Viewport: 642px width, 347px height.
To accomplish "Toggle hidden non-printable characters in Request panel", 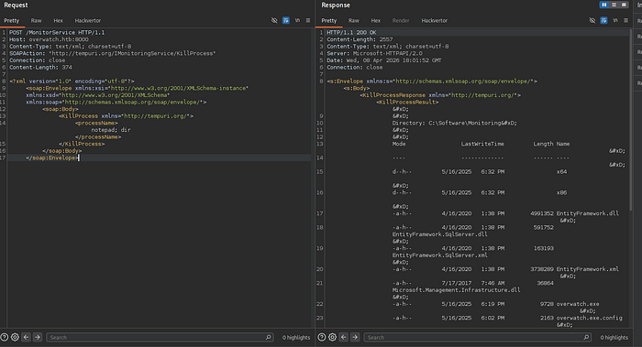I will (274, 20).
